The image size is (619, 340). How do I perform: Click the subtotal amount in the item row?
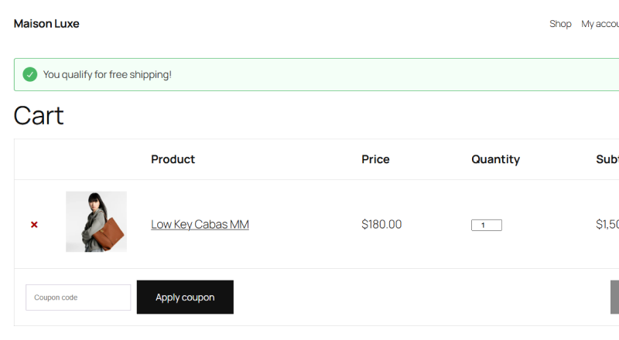click(607, 225)
